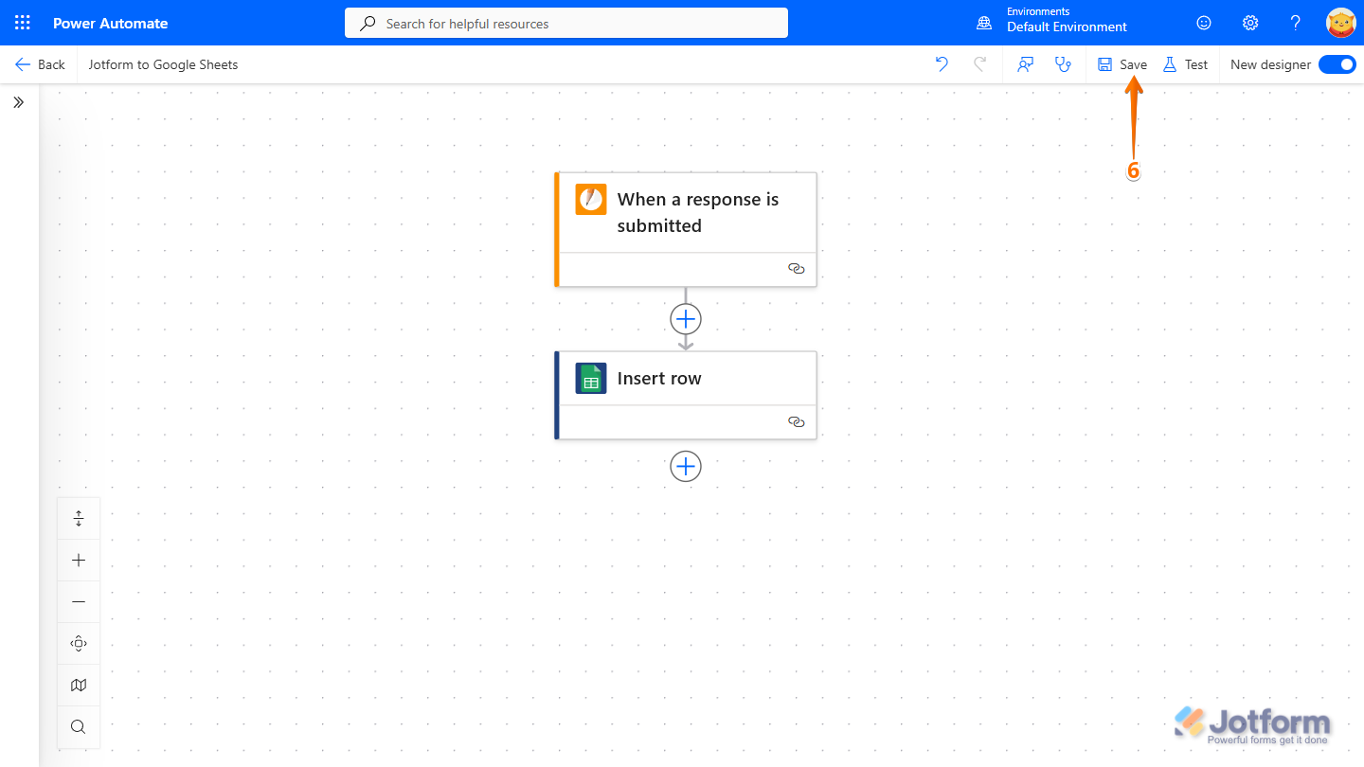The width and height of the screenshot is (1364, 767).
Task: Redo the last change
Action: tap(980, 63)
